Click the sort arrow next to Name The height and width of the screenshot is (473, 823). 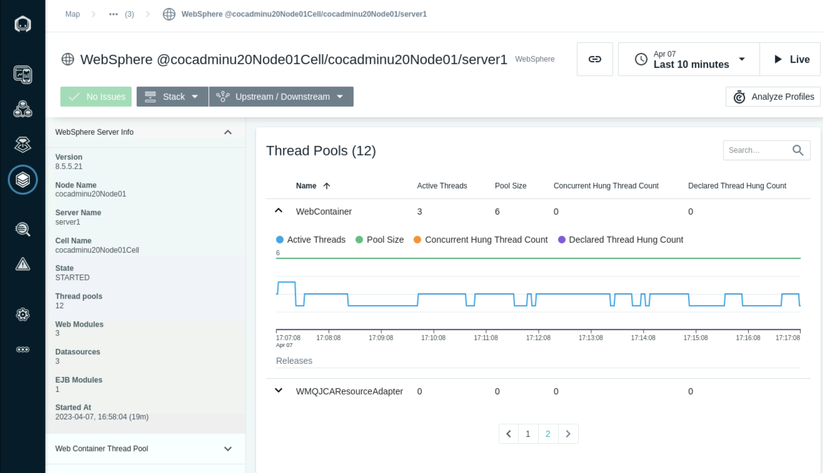tap(327, 186)
